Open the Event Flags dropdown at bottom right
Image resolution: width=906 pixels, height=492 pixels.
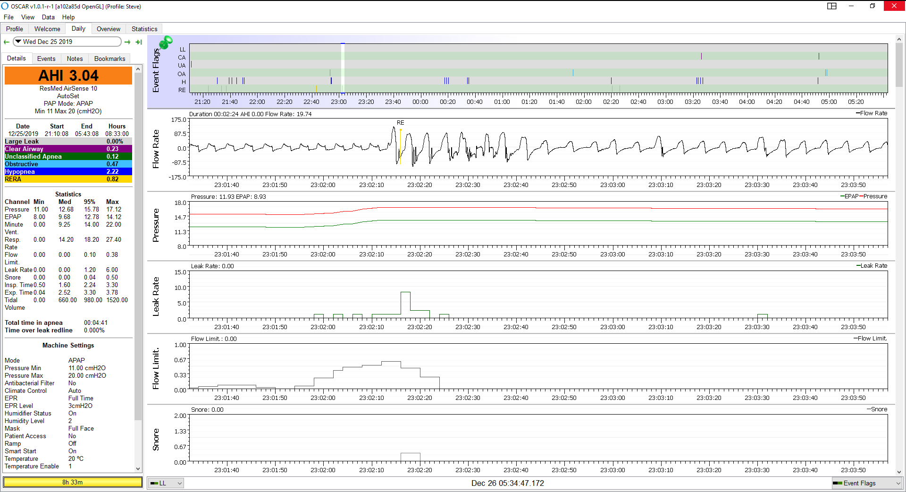click(x=867, y=483)
